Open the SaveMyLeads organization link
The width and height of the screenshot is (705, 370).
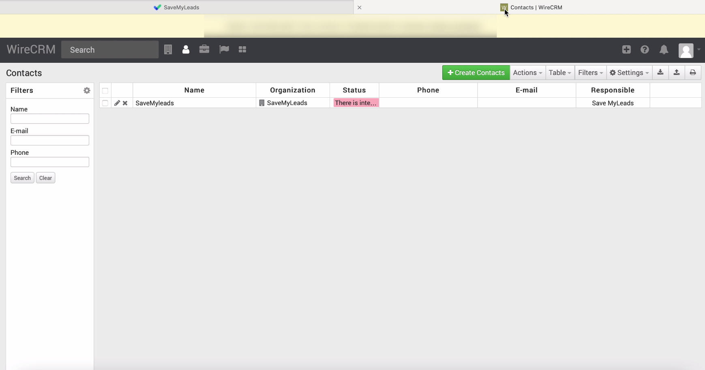(287, 103)
